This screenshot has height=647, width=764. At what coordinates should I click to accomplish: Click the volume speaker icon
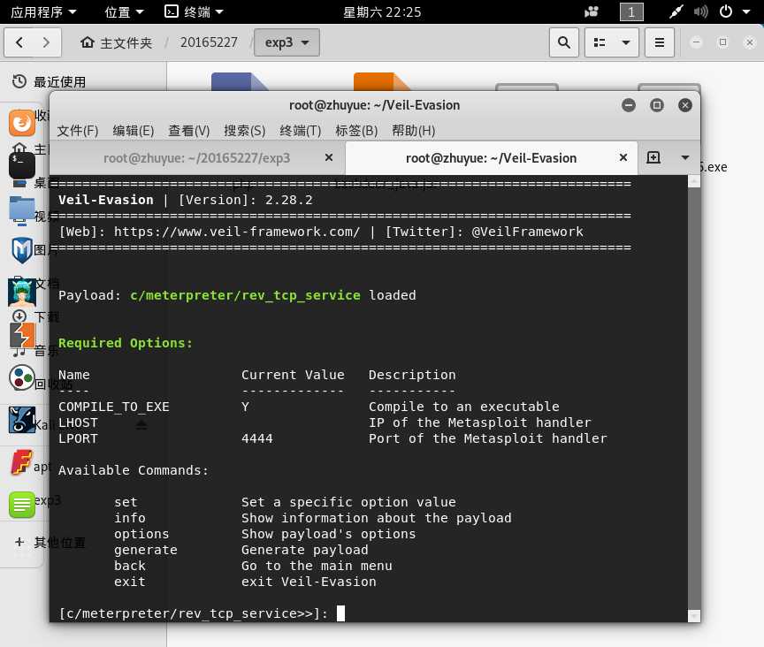point(700,11)
